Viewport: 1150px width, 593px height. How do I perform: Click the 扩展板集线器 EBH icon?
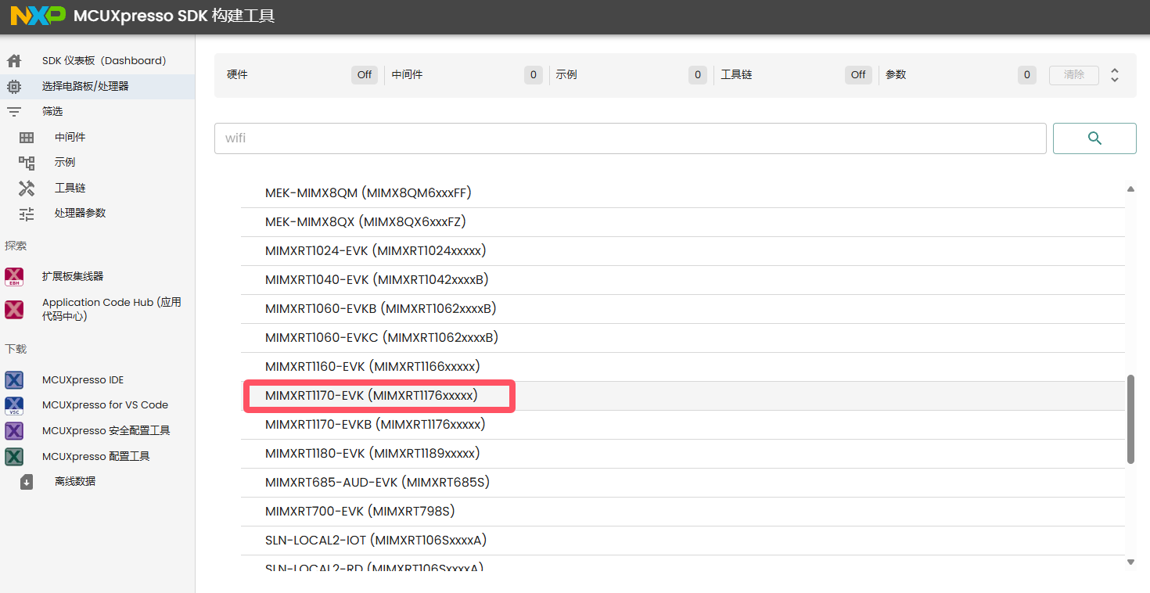[x=14, y=277]
